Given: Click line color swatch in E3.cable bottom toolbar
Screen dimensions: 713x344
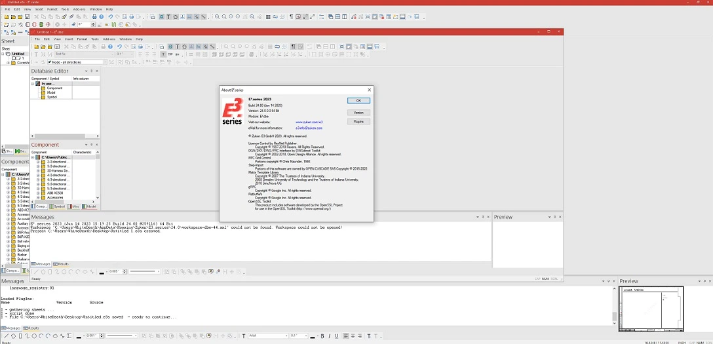Looking at the screenshot, I should pos(79,337).
